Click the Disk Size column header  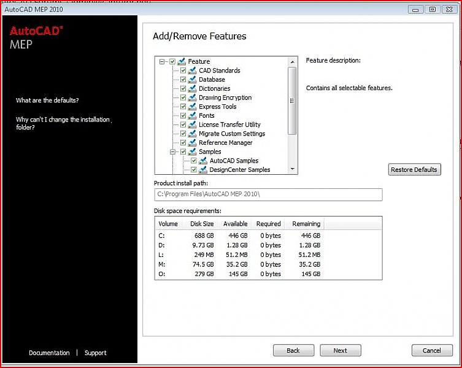click(x=201, y=224)
